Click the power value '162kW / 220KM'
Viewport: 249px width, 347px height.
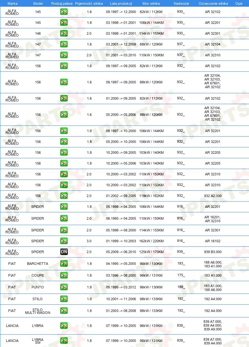coord(151,241)
